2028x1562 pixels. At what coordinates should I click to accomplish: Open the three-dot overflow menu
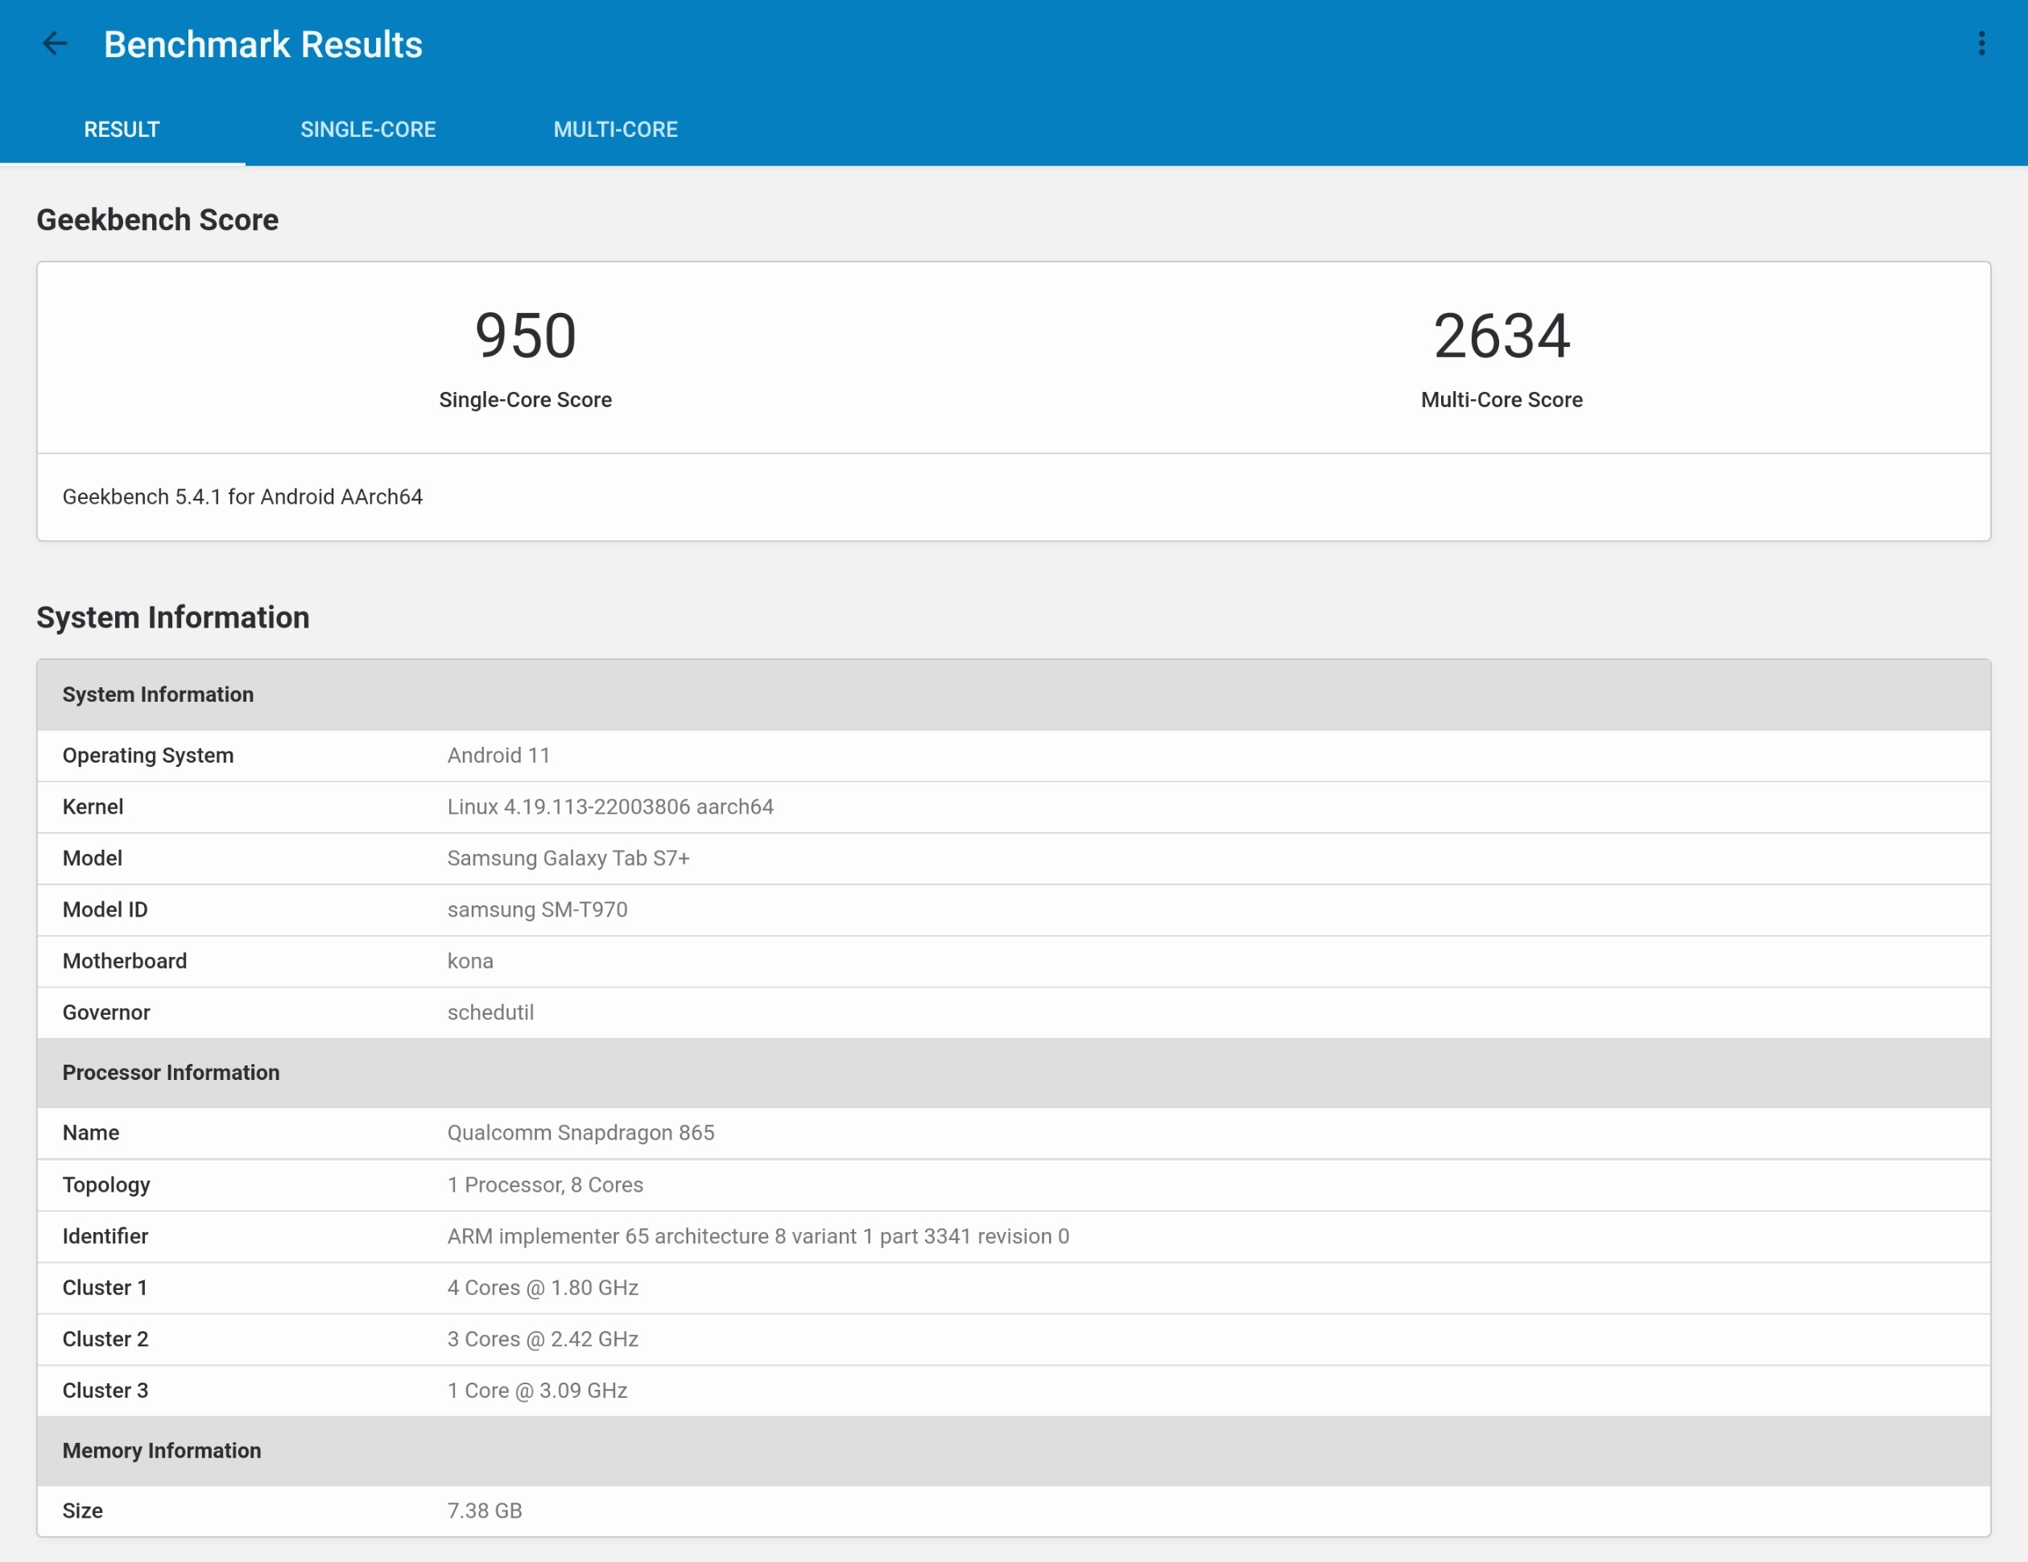1981,43
